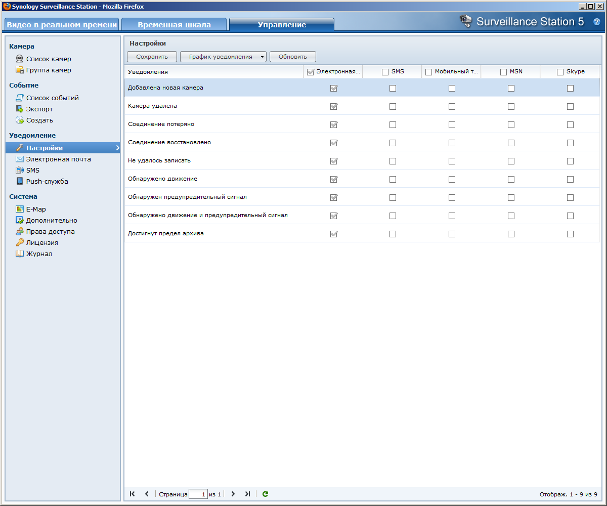Enable MSN for Соединение потеряно
Viewport: 607px width, 506px height.
(x=511, y=124)
